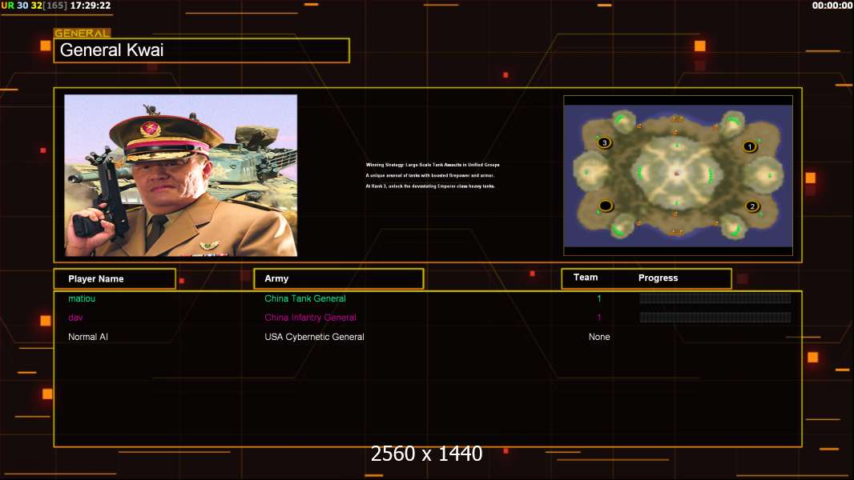
Task: Click the Army column header
Action: [339, 278]
